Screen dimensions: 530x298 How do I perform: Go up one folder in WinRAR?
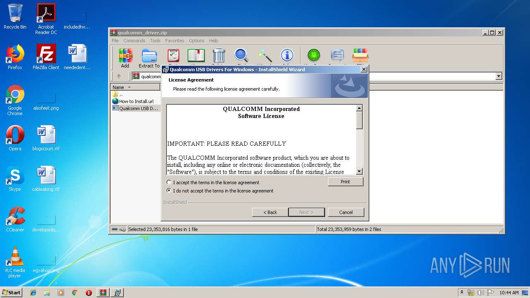tap(119, 76)
